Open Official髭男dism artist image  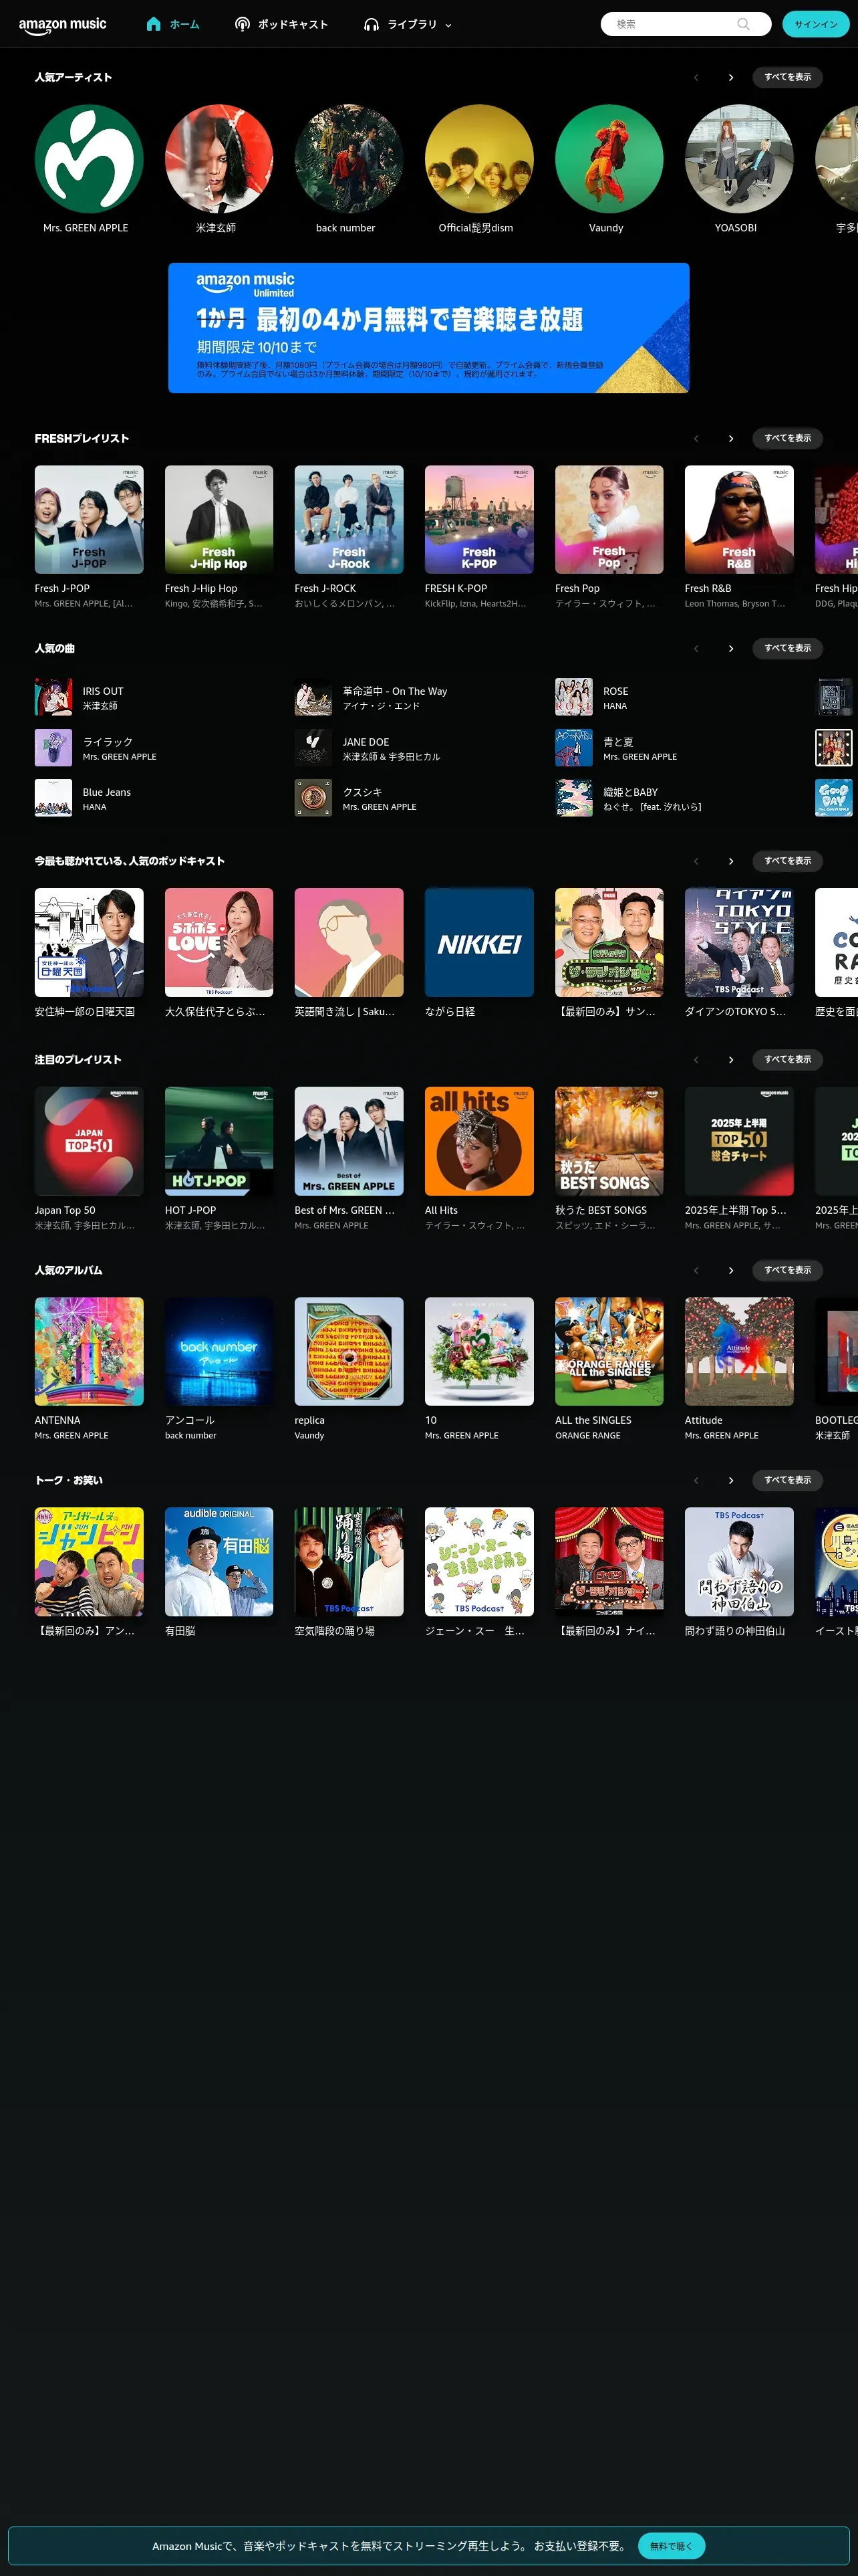point(479,159)
